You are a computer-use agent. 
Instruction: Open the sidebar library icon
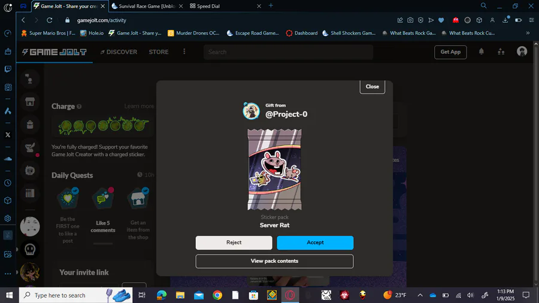(x=30, y=193)
